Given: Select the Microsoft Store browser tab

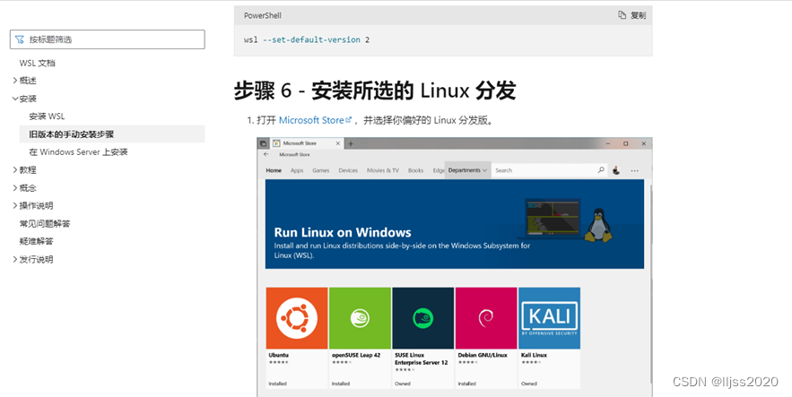Looking at the screenshot, I should point(307,143).
